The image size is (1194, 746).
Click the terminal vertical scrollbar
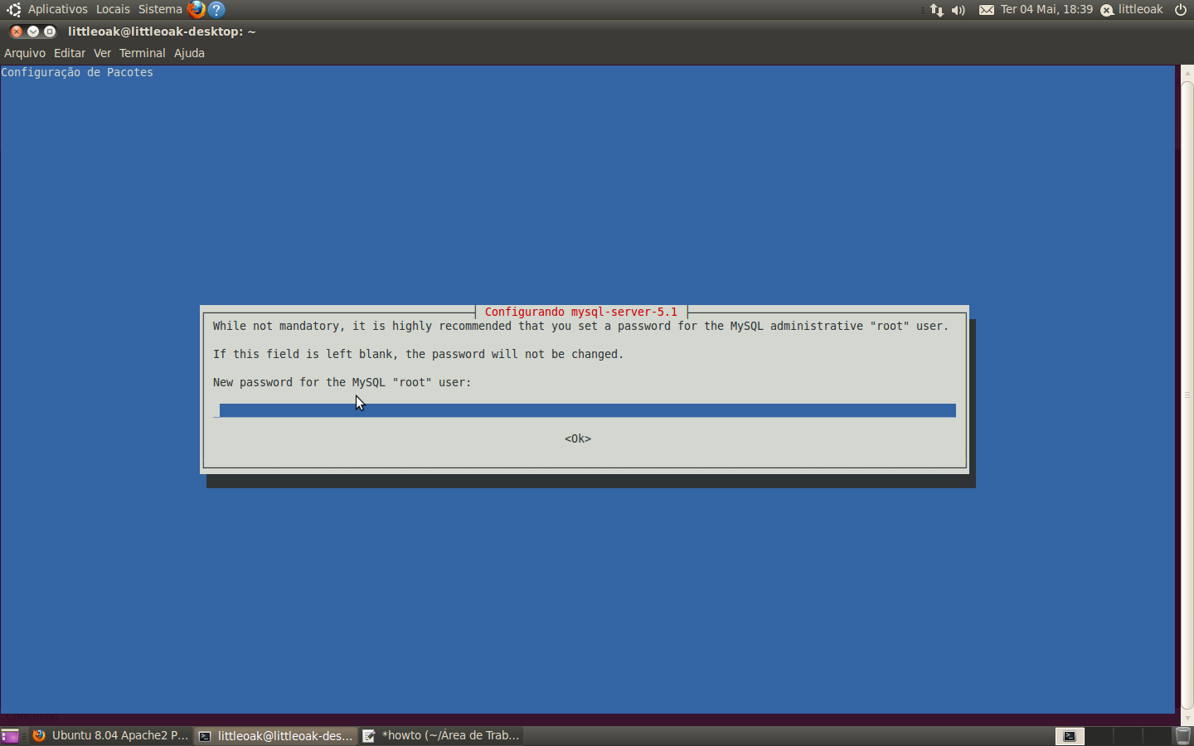click(1187, 395)
